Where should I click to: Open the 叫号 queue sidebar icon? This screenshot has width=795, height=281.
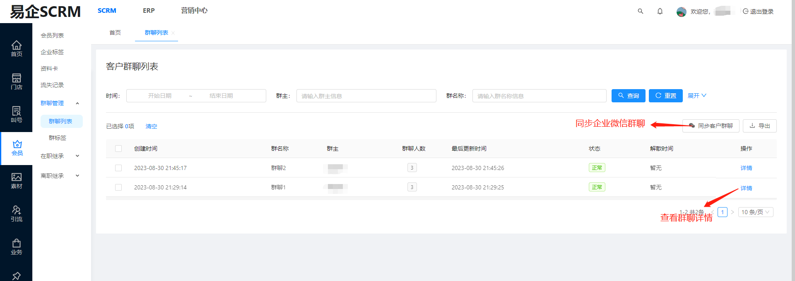click(x=16, y=115)
